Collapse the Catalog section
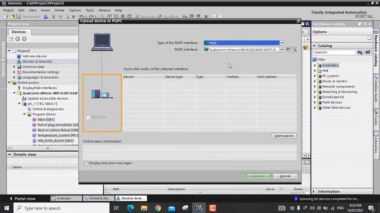The height and width of the screenshot is (213, 380). coord(314,46)
